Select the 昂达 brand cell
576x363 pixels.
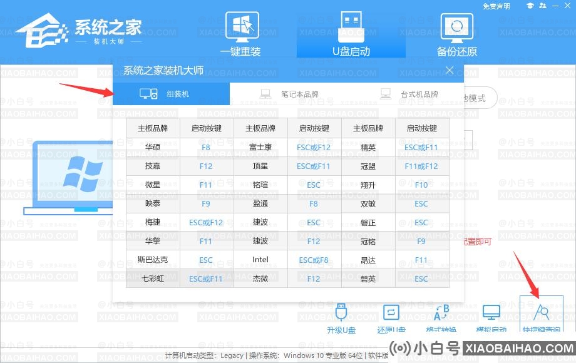point(368,260)
